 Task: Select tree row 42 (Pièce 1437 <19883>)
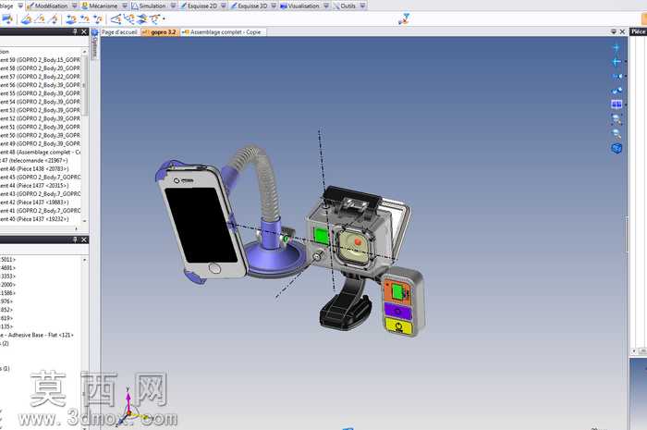(34, 203)
